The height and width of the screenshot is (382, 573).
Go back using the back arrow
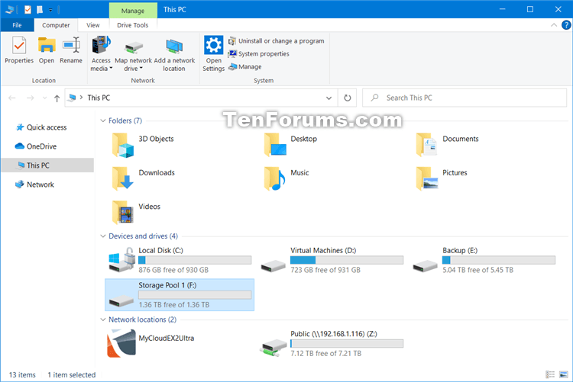pyautogui.click(x=12, y=98)
